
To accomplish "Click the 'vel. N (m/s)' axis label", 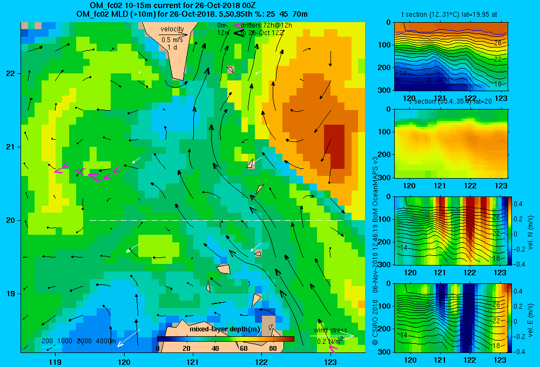I will (x=530, y=233).
